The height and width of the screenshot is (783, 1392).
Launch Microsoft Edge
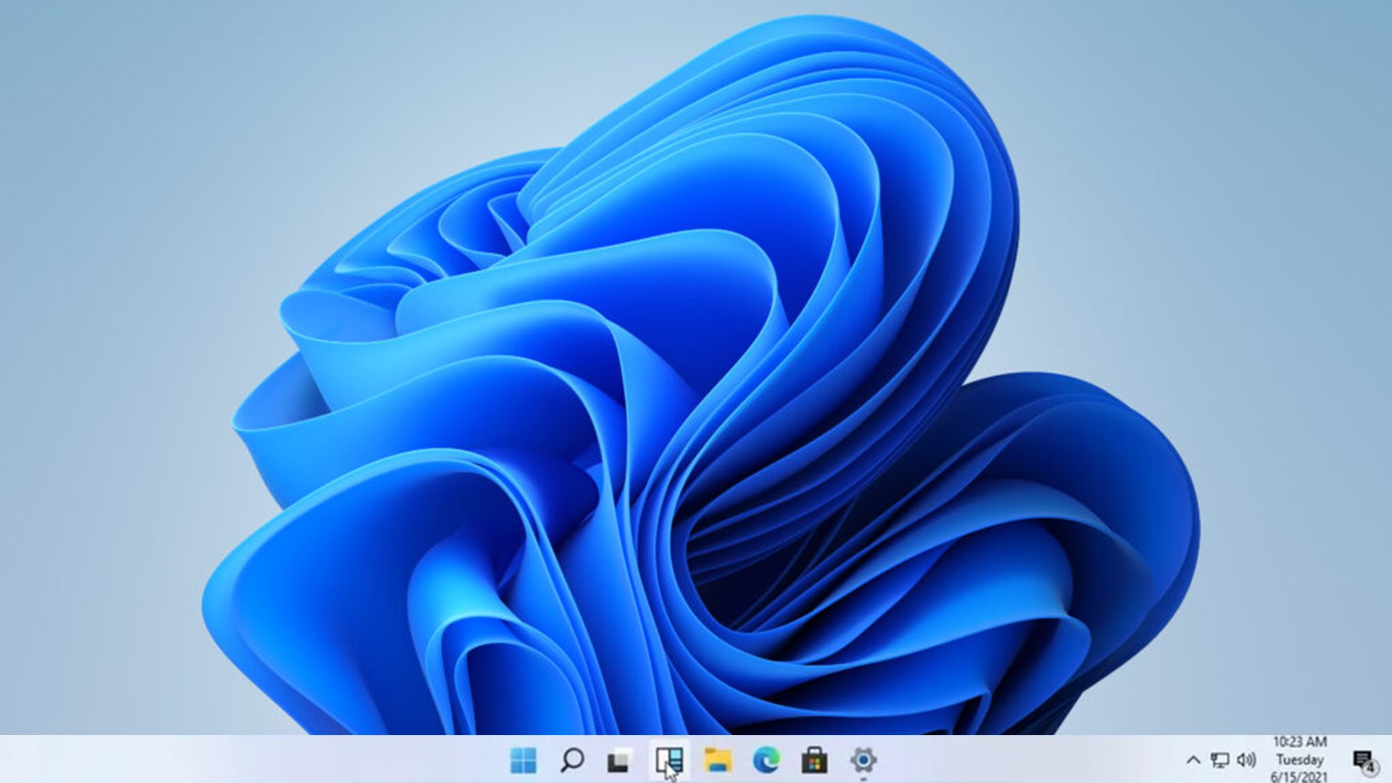tap(766, 761)
